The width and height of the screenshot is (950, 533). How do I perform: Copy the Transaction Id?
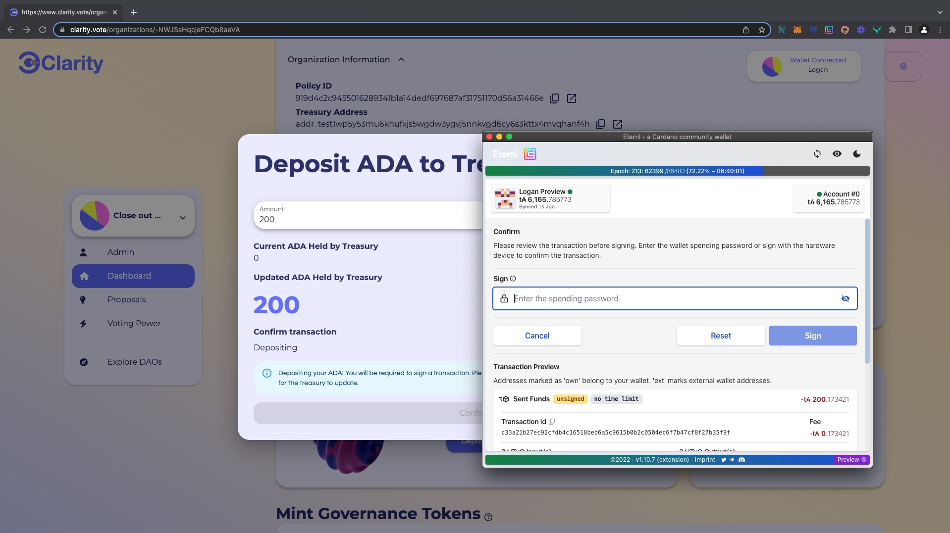click(x=552, y=422)
